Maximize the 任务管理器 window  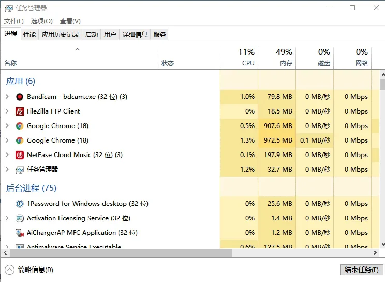[352, 8]
